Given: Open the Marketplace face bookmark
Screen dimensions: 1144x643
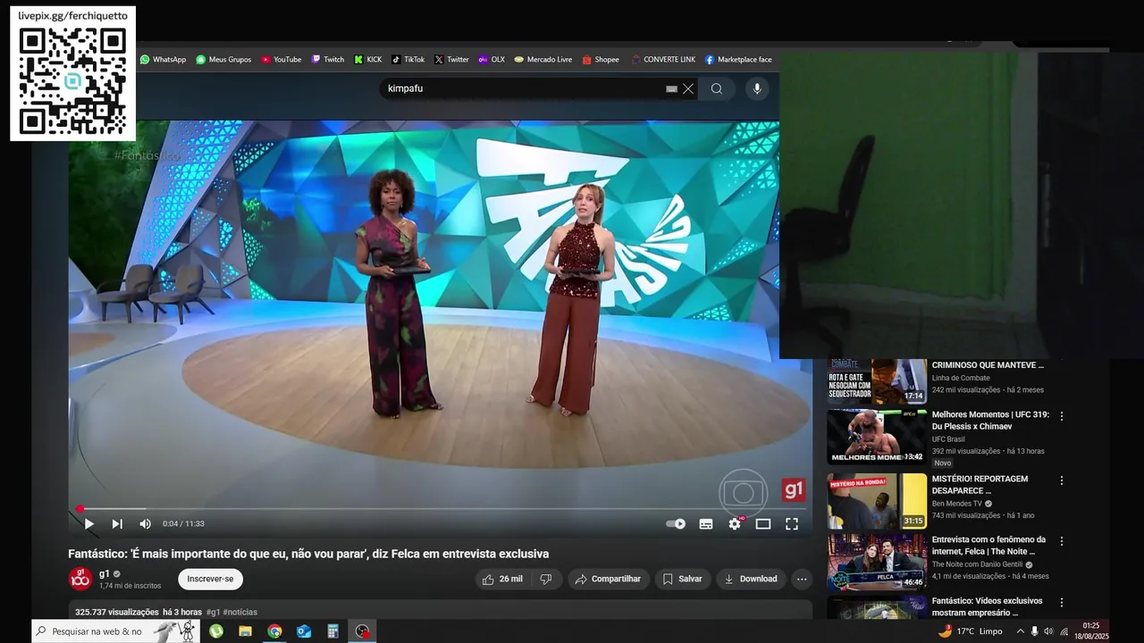Looking at the screenshot, I should point(738,60).
